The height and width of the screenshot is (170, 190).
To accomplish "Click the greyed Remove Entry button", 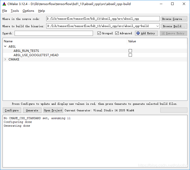I will (x=173, y=33).
